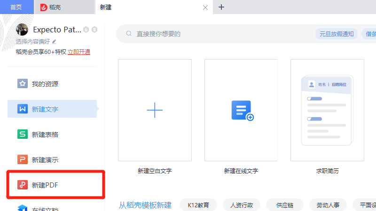376x211 pixels.
Task: Click the new tab plus icon
Action: click(x=221, y=7)
